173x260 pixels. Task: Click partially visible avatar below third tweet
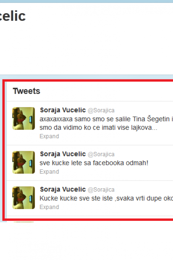tap(24, 222)
